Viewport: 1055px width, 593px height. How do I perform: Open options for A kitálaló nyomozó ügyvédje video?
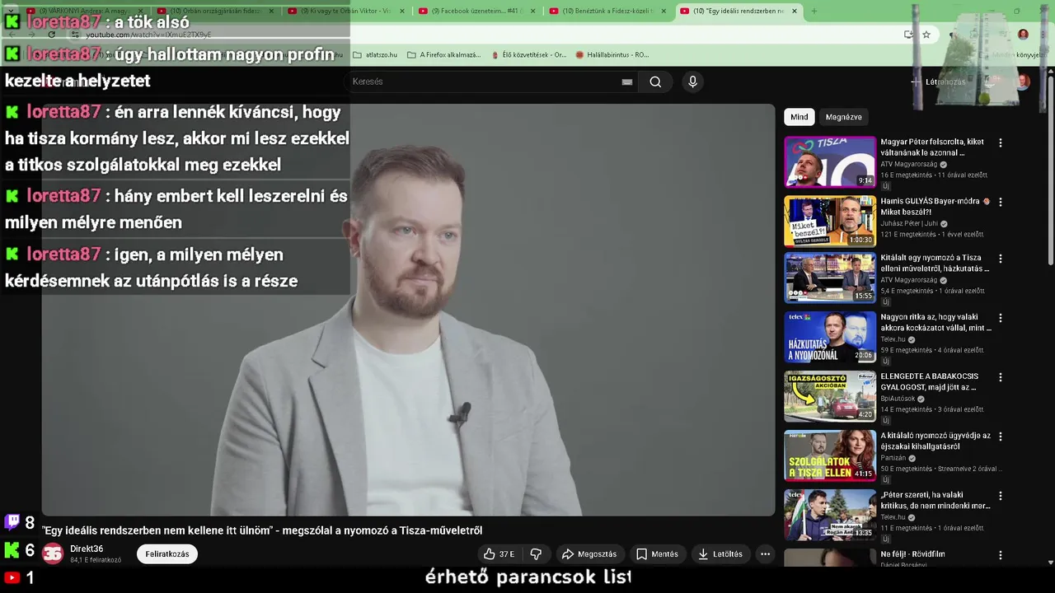click(x=1001, y=437)
